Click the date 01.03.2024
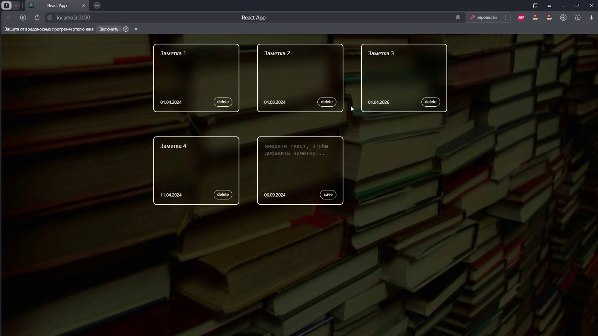This screenshot has height=336, width=598. (275, 102)
